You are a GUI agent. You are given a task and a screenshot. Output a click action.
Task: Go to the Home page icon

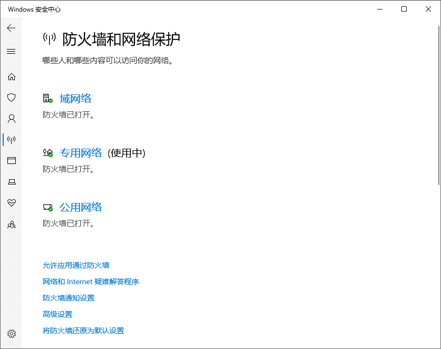12,77
